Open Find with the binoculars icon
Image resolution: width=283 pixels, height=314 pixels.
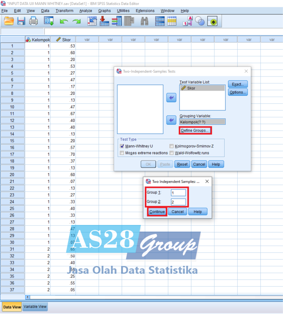144,21
